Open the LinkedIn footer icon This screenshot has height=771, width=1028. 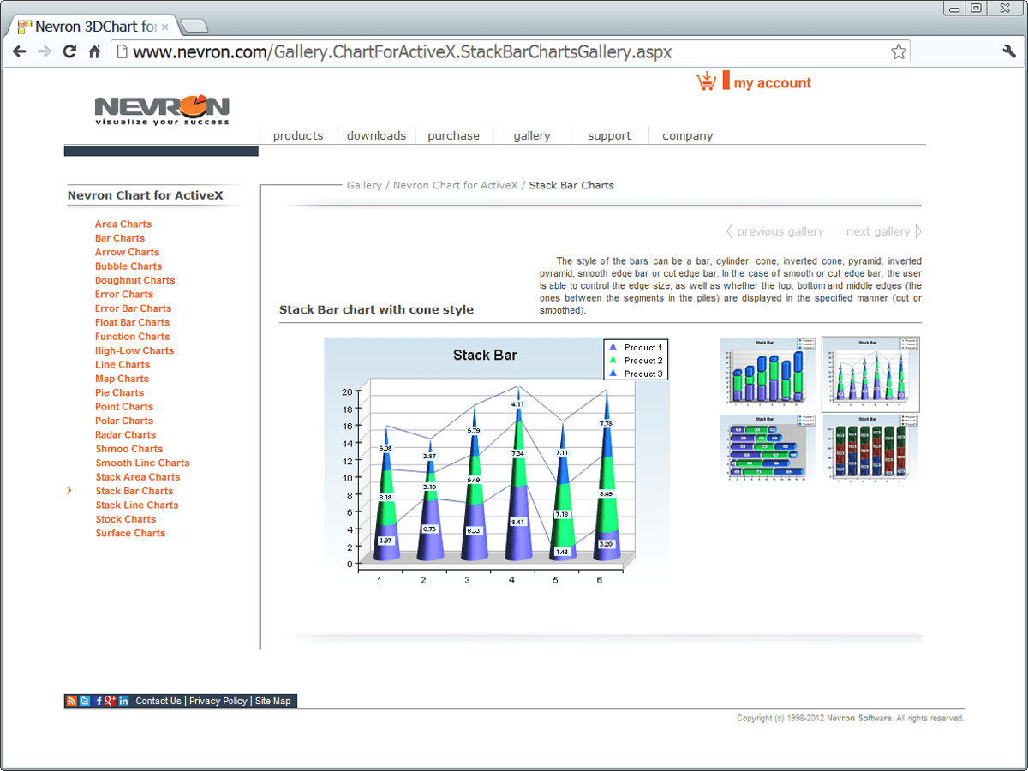coord(123,700)
